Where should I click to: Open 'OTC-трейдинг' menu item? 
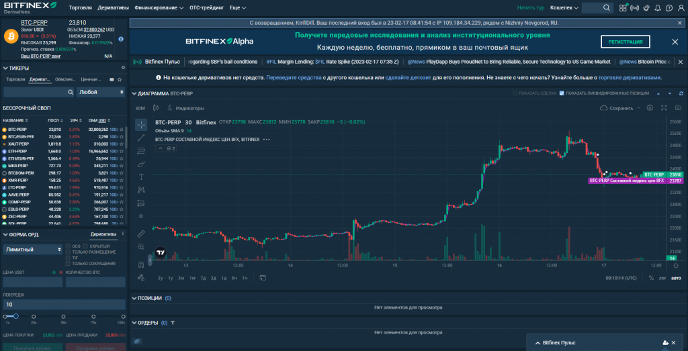click(206, 8)
